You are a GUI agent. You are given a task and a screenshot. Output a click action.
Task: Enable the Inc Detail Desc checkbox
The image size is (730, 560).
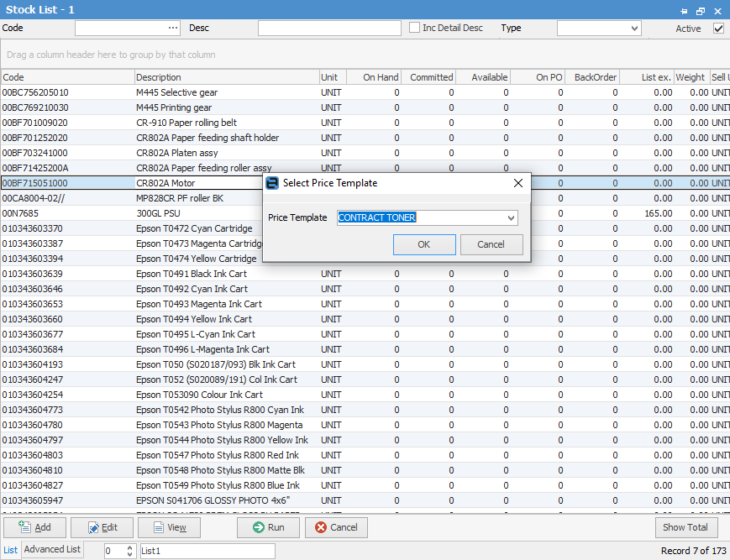tap(415, 28)
